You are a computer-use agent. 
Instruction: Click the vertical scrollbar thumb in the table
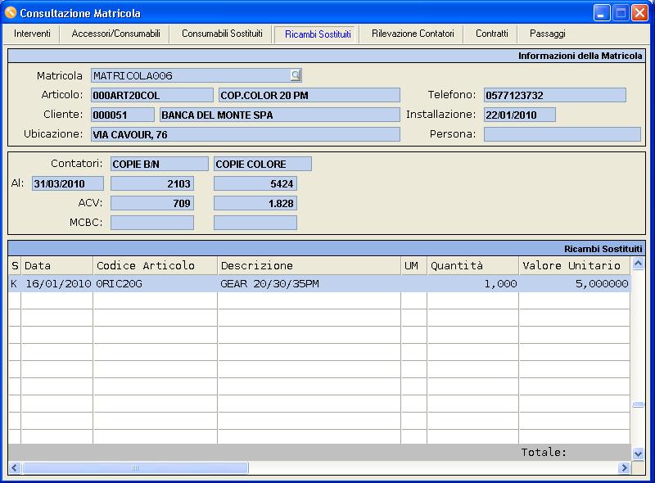point(638,404)
